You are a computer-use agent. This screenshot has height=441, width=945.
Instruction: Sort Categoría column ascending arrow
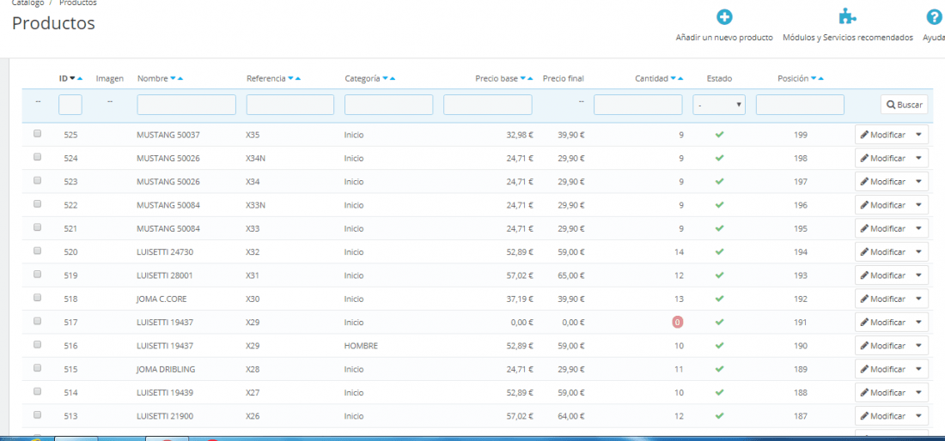[x=393, y=78]
